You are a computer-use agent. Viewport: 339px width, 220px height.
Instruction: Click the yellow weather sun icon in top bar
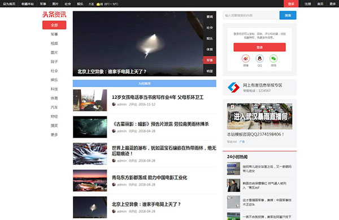pos(98,4)
